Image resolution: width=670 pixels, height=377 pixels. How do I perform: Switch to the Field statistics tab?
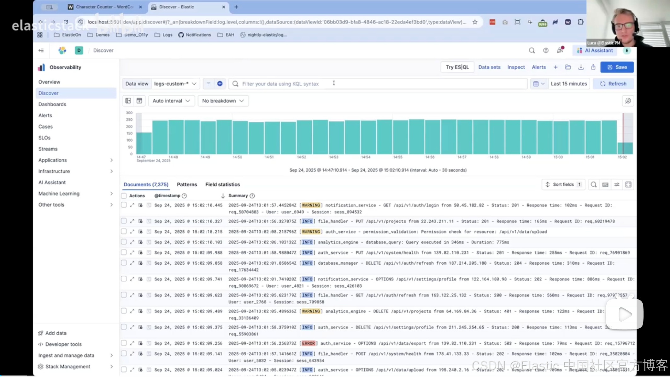point(222,185)
